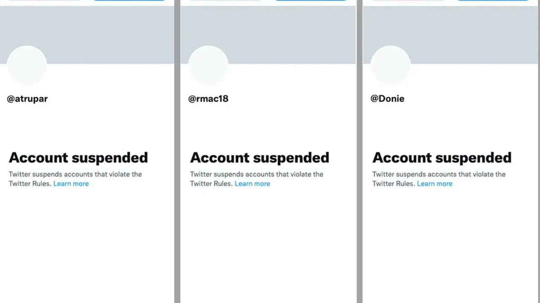The image size is (540, 303).
Task: Select the @rmac18 account handle
Action: [208, 99]
